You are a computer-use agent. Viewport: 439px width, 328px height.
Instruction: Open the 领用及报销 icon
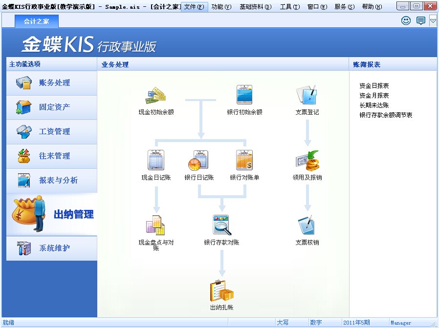click(307, 161)
